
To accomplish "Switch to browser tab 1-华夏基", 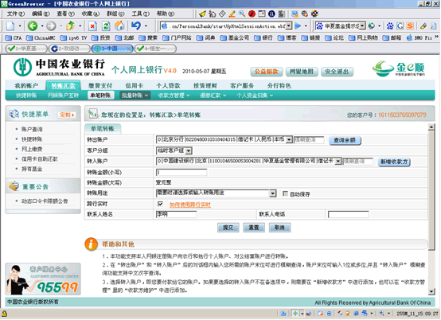I will [x=25, y=49].
